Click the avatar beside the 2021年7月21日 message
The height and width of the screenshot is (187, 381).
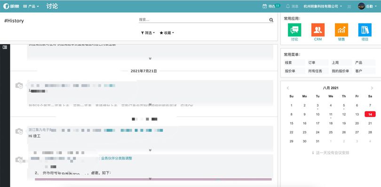(x=19, y=86)
